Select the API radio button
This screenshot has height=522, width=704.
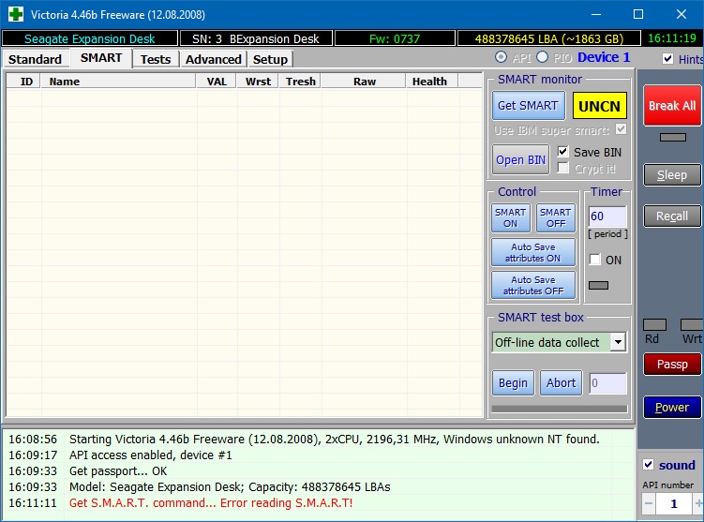(502, 57)
